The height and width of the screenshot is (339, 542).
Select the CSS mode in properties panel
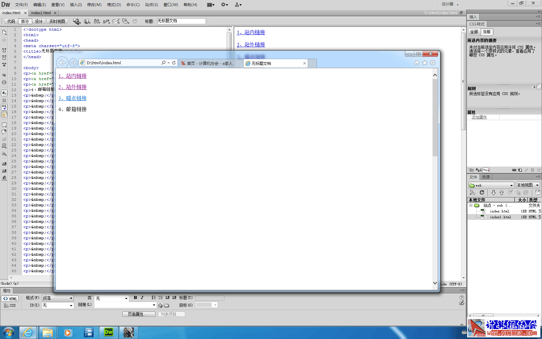[x=10, y=305]
